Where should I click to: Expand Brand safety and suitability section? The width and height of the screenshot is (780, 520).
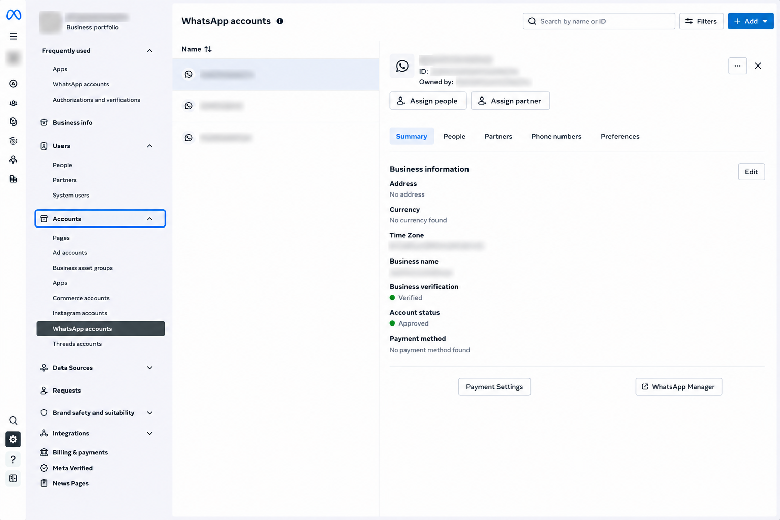click(150, 413)
